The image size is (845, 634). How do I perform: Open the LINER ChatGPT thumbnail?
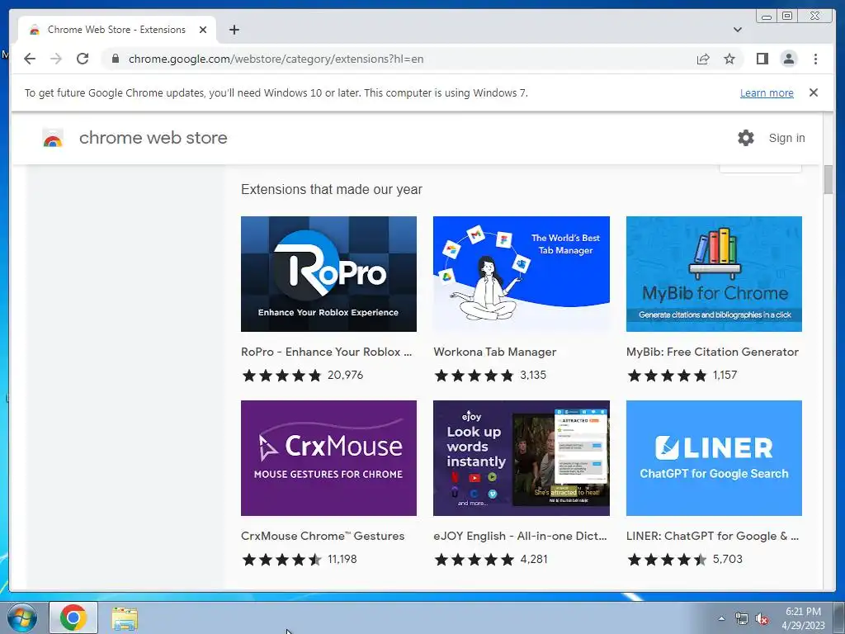[714, 457]
